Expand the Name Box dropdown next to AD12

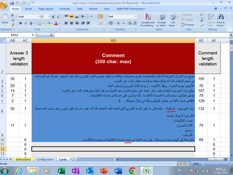point(33,35)
